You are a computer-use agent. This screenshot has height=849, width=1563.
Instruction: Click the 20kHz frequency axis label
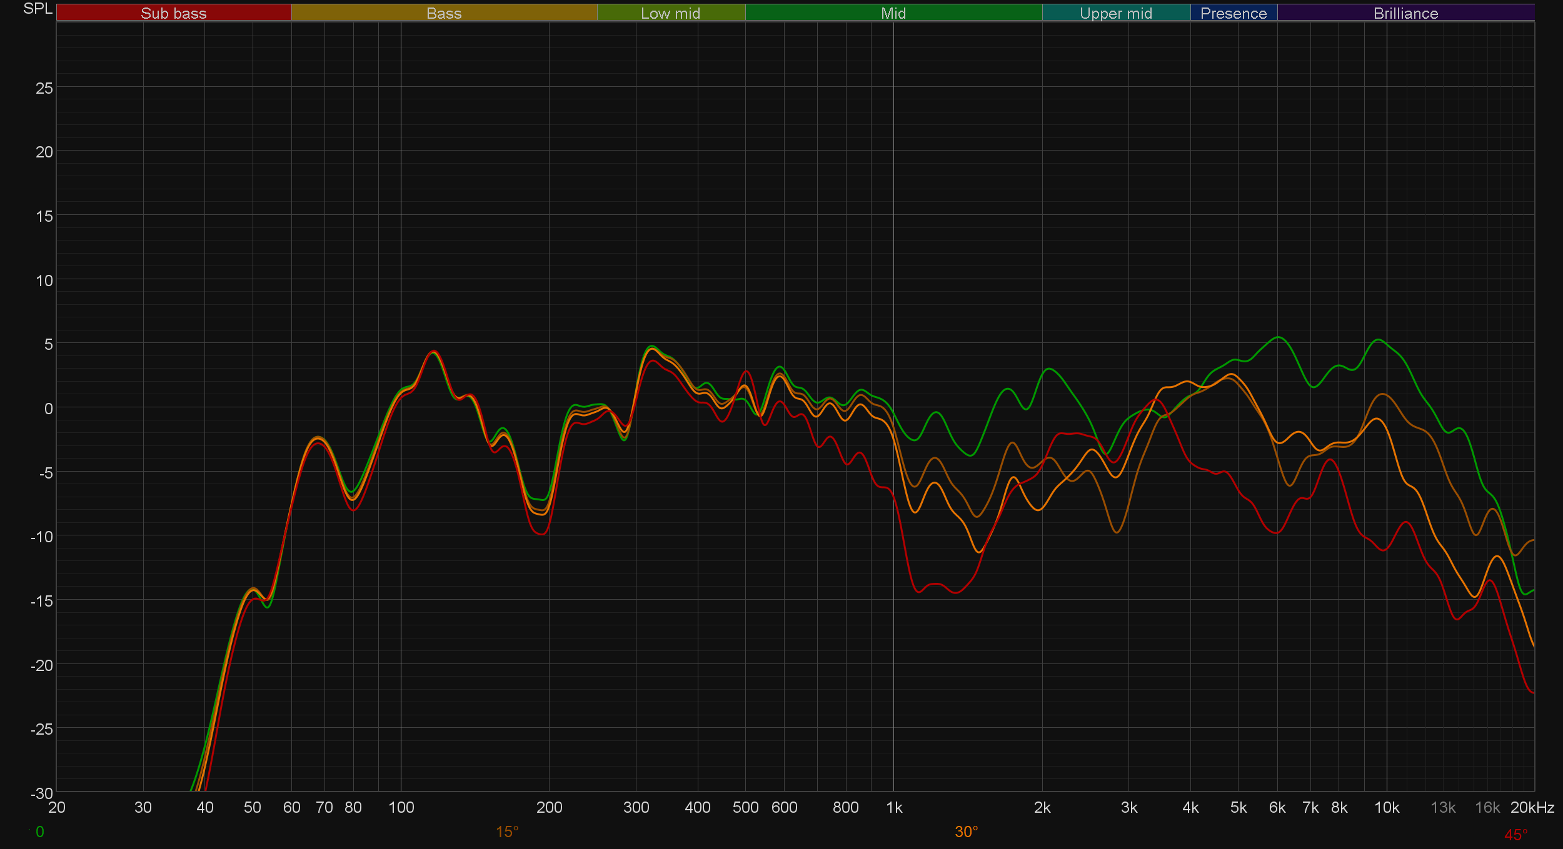pos(1532,807)
